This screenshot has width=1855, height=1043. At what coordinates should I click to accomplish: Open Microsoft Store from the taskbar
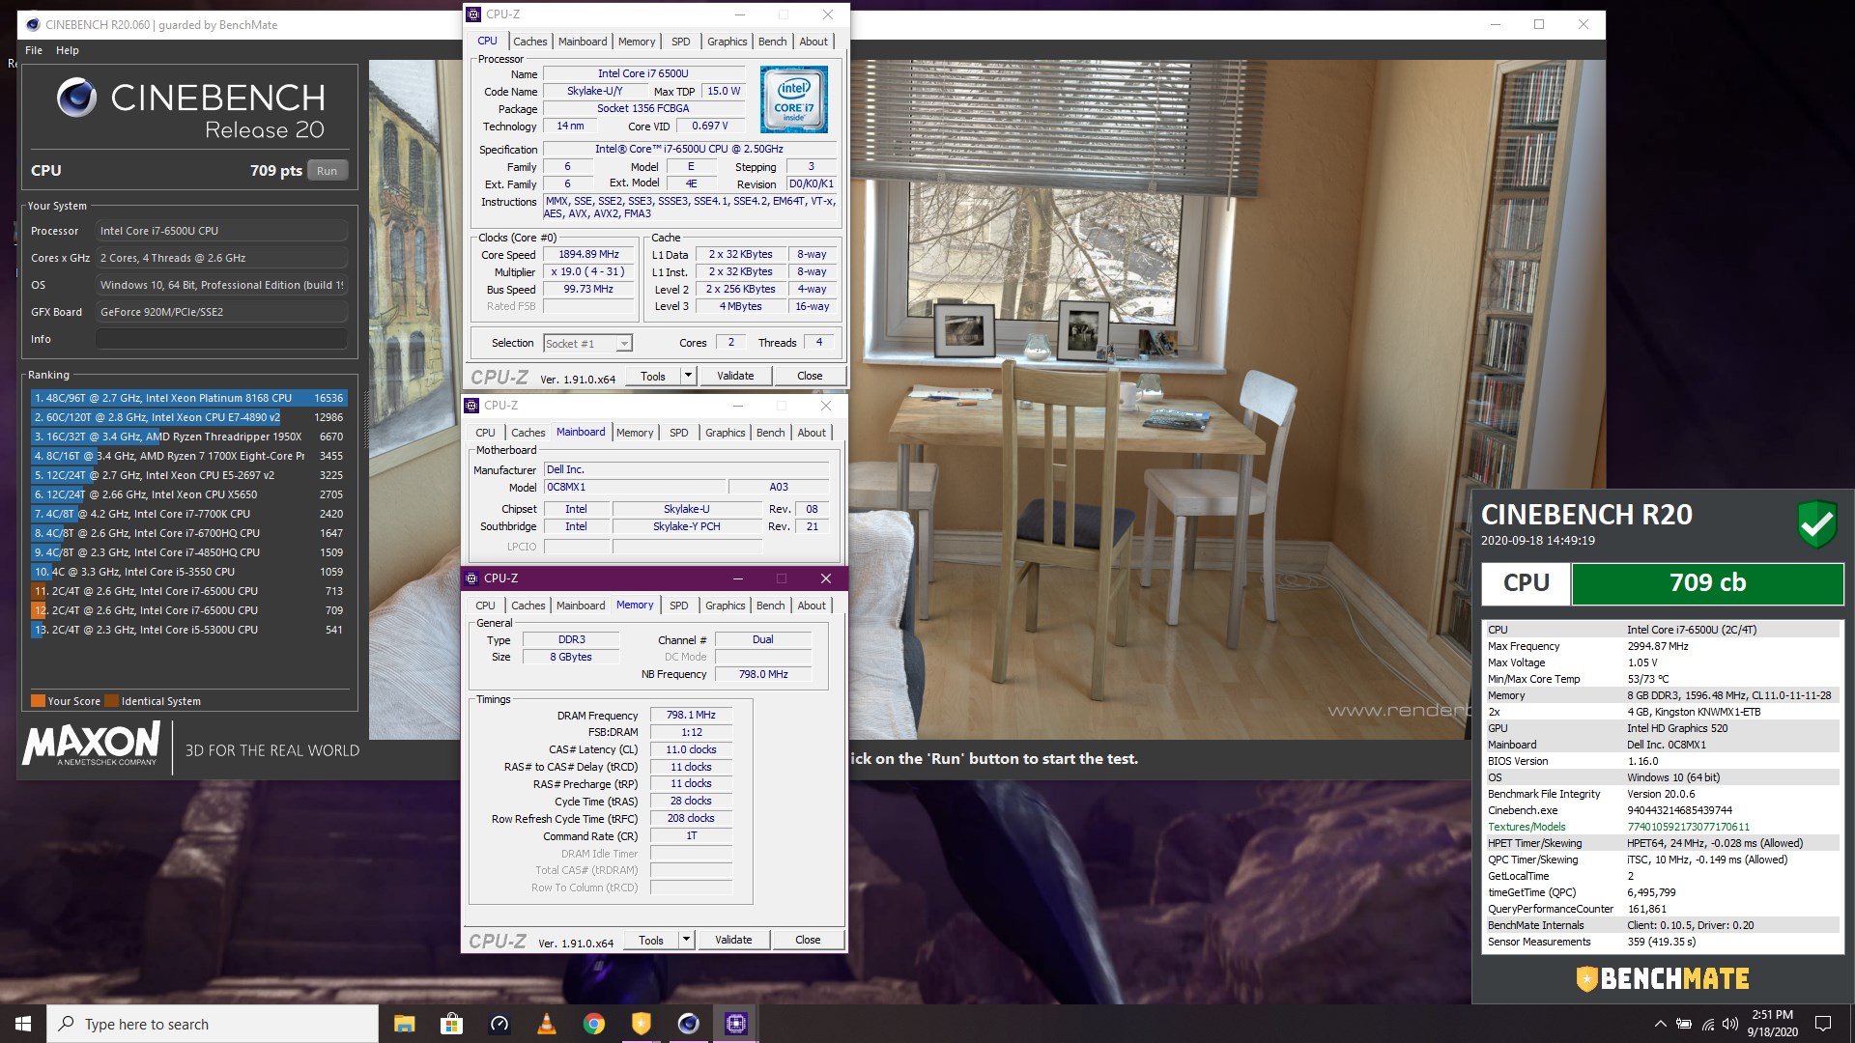451,1024
